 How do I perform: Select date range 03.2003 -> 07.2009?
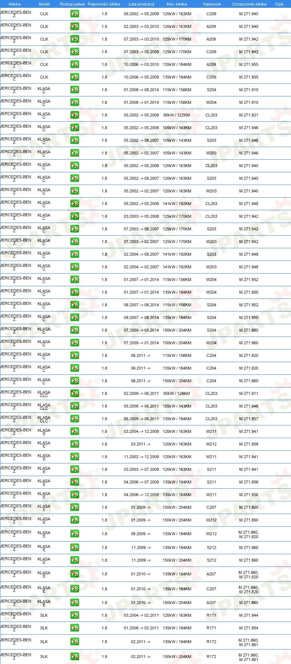141,470
